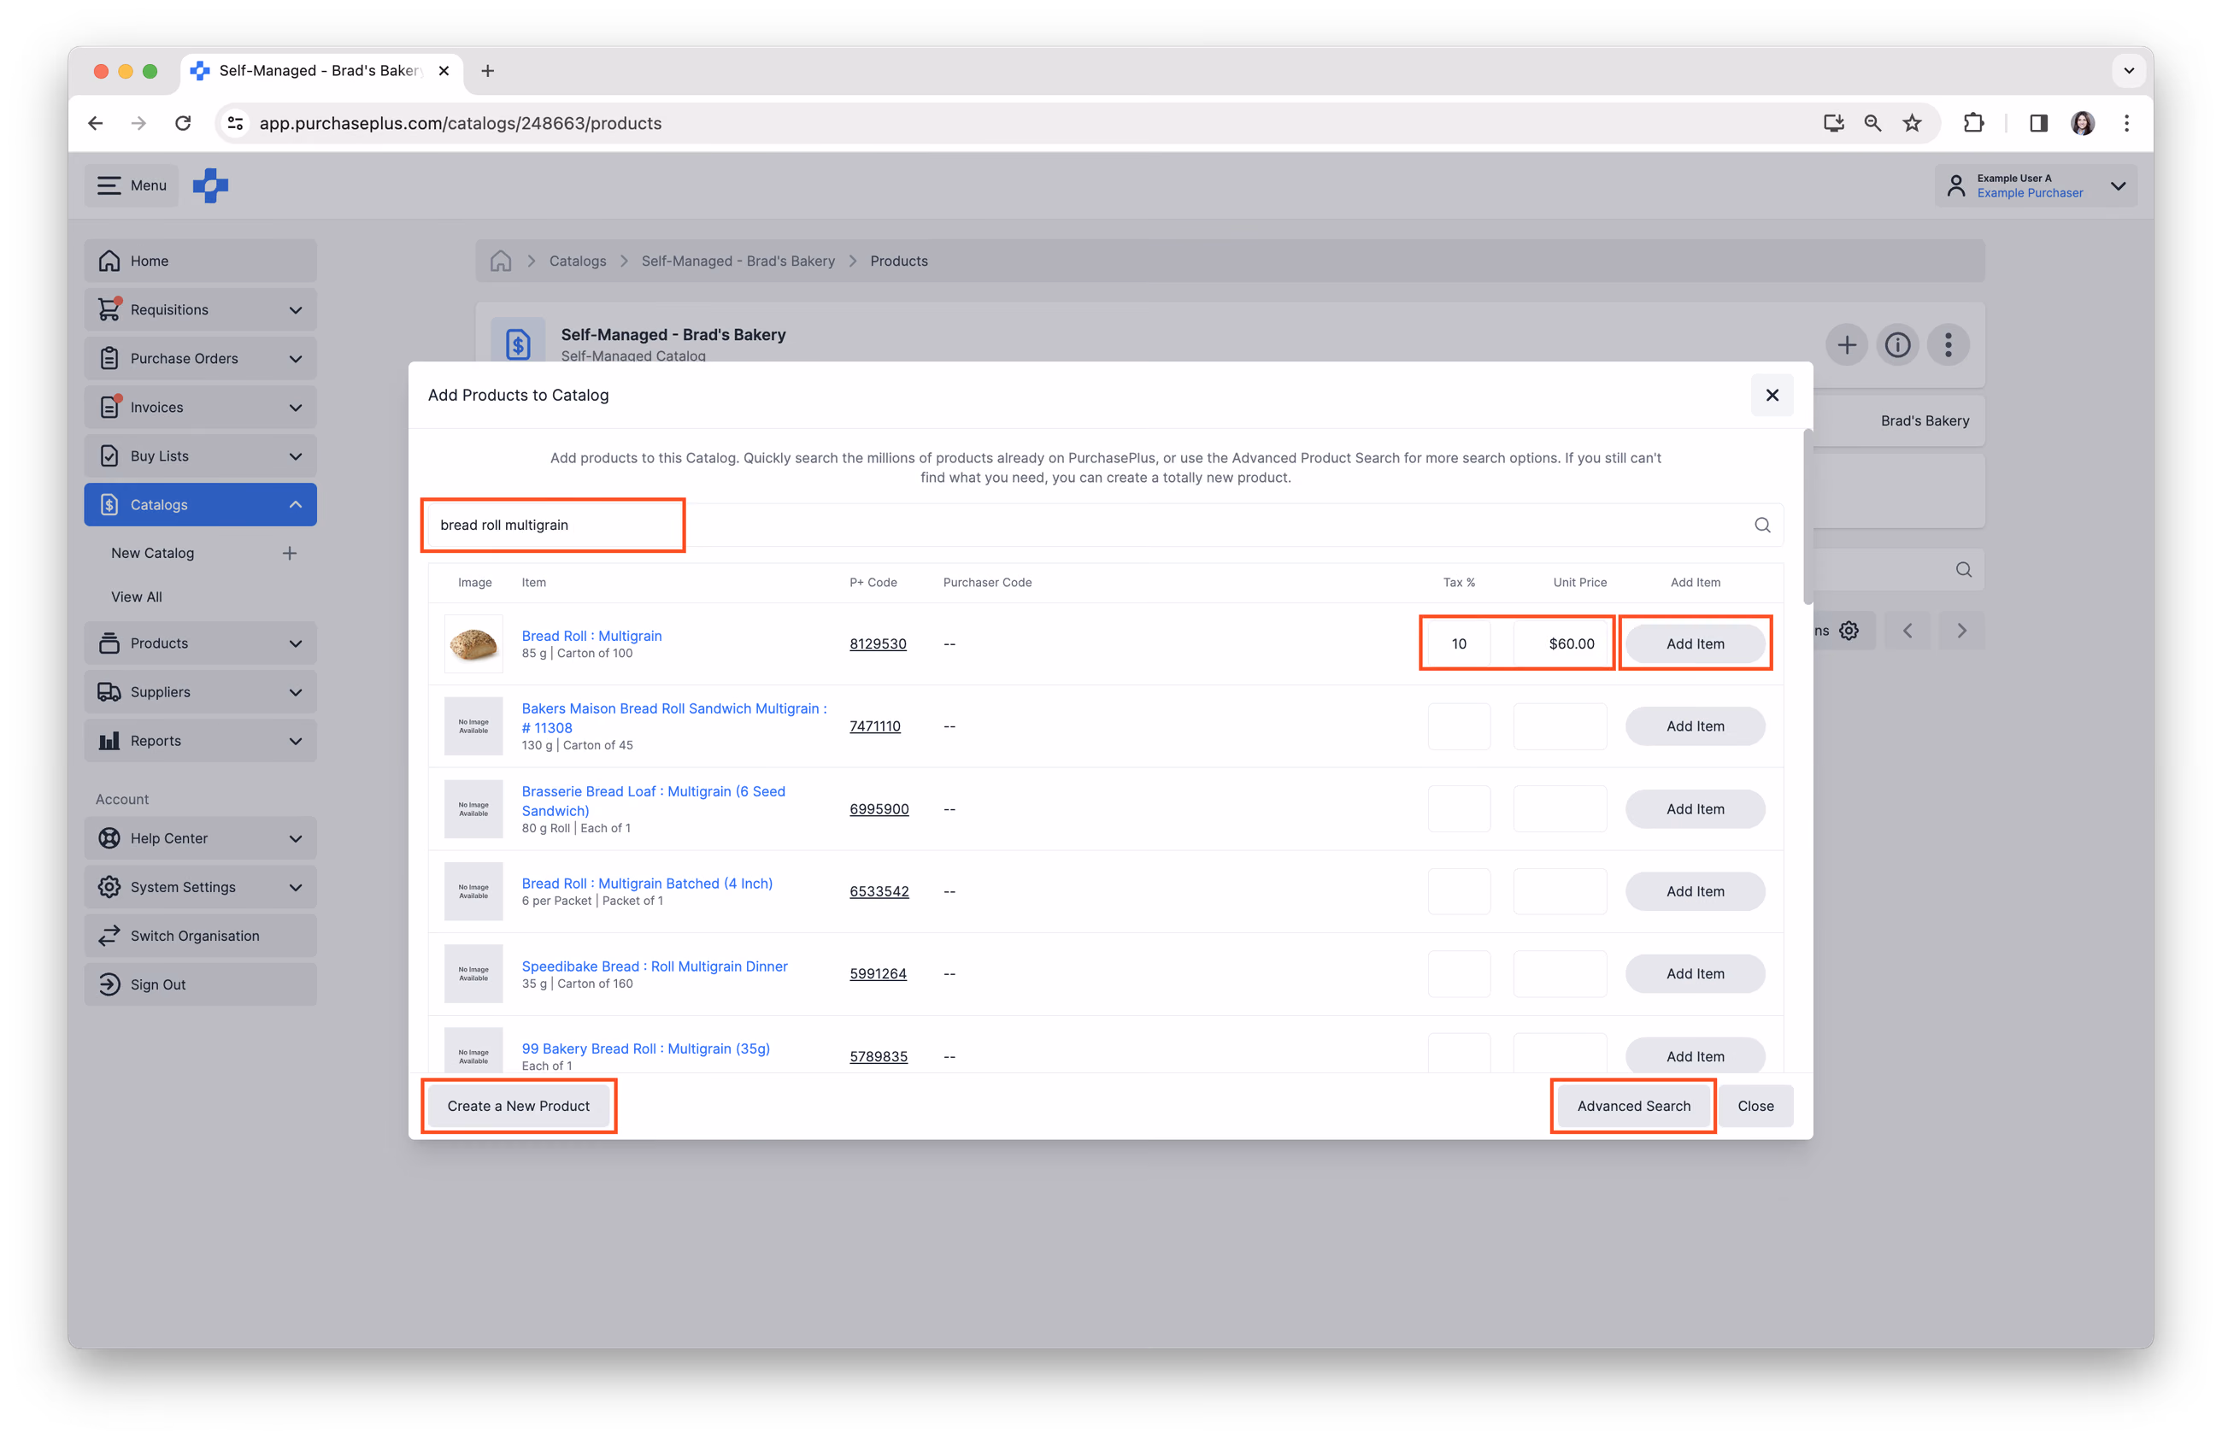Click the Close button in dialog footer

click(1755, 1106)
